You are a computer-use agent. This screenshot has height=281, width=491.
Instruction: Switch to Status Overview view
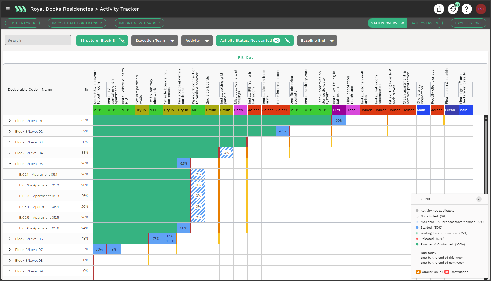point(387,23)
